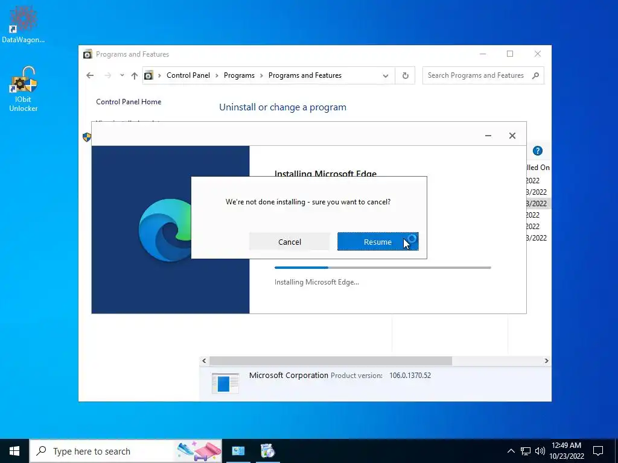Click Resume to continue installing Edge
This screenshot has height=463, width=618.
[x=378, y=242]
